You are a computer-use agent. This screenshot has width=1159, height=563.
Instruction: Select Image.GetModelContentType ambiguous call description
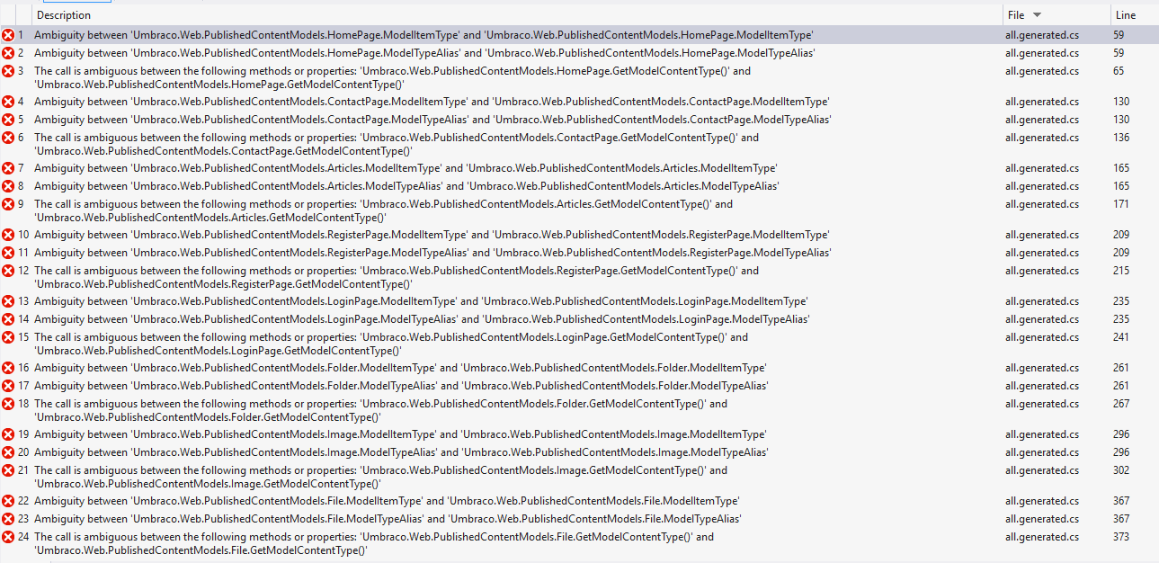click(380, 477)
